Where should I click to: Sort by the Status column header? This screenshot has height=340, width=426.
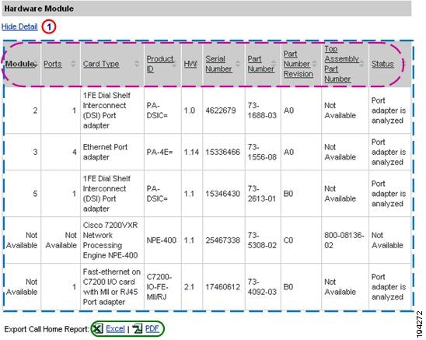[x=382, y=64]
